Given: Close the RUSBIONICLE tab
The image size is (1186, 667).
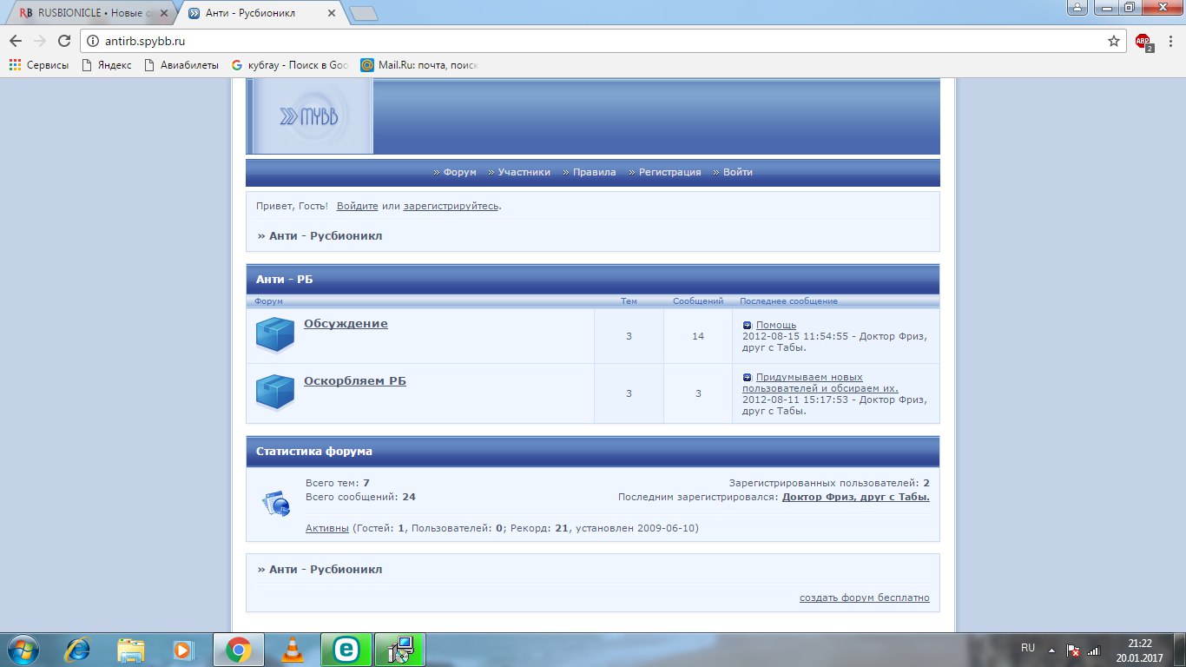Looking at the screenshot, I should (164, 13).
